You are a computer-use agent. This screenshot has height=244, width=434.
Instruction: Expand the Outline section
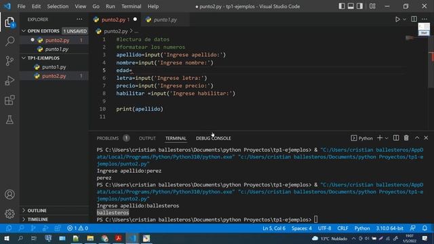pos(54,210)
